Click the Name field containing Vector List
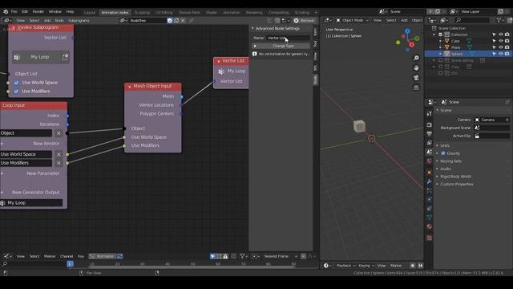This screenshot has height=289, width=513. (x=288, y=38)
